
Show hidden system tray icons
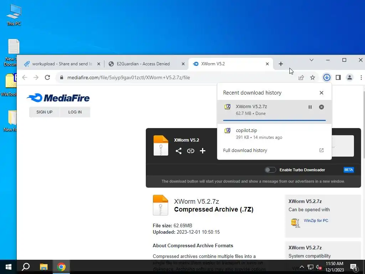(302, 267)
